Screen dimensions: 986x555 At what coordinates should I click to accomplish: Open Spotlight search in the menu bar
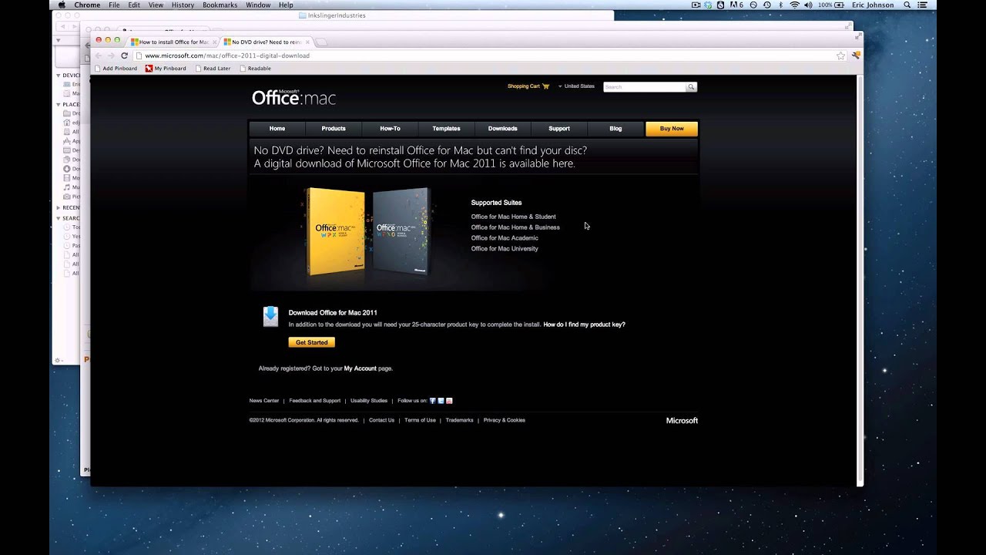(907, 5)
